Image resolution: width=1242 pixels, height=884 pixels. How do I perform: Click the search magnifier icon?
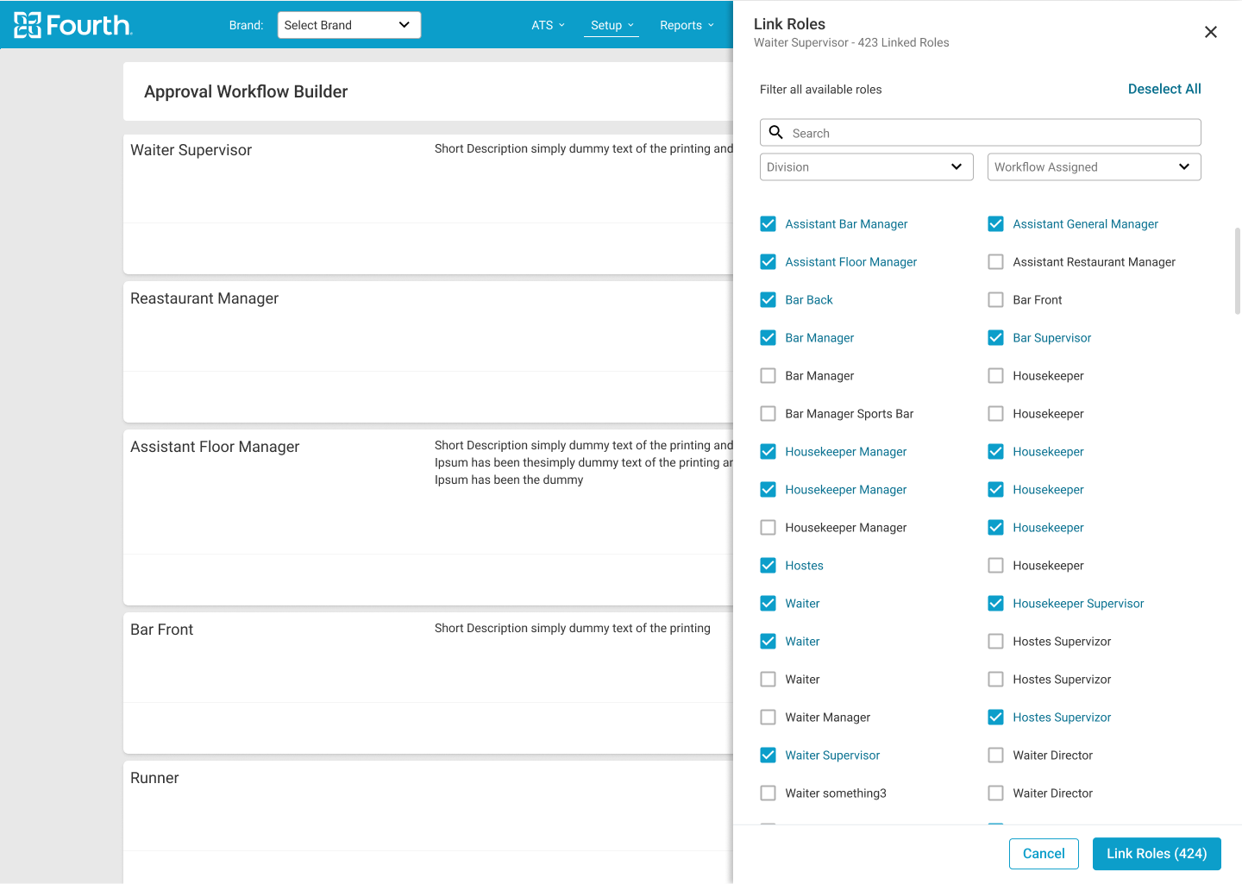(775, 133)
